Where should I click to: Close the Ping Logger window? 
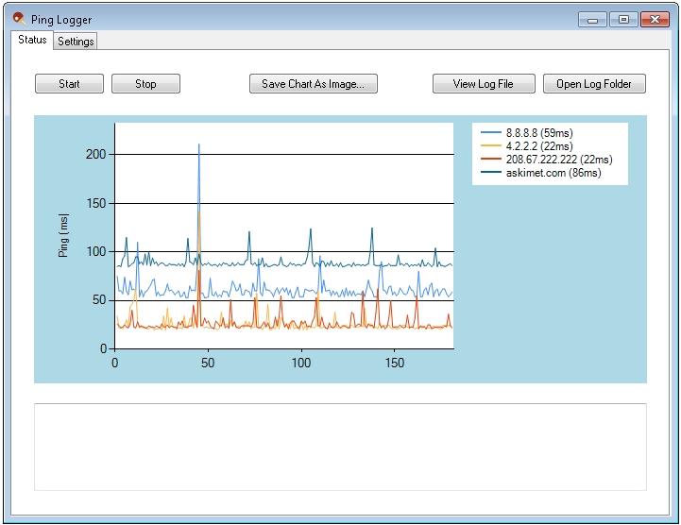(x=655, y=20)
